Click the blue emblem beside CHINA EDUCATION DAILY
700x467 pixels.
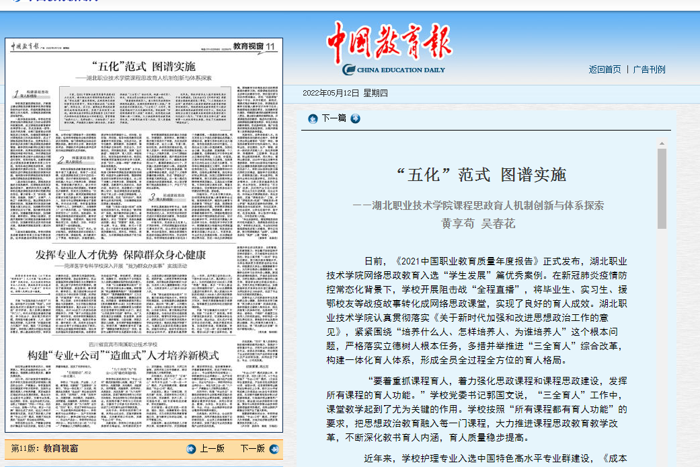pos(348,69)
